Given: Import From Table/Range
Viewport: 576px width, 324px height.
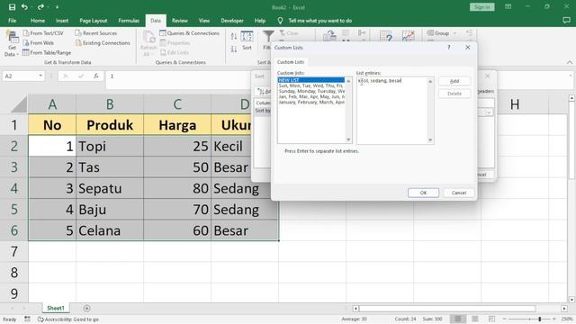Looking at the screenshot, I should click(x=47, y=52).
